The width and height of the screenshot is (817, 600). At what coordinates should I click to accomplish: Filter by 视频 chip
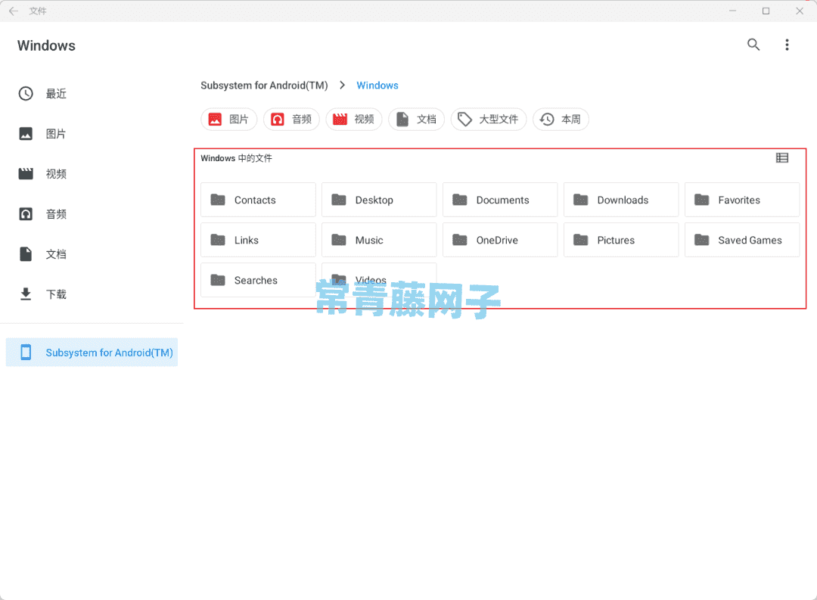click(x=354, y=120)
